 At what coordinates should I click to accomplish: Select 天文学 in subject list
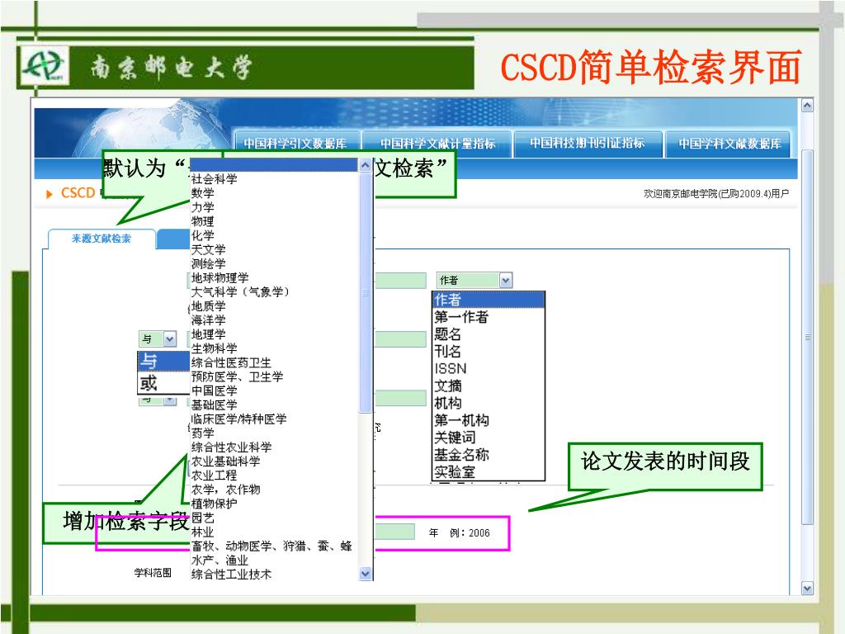pyautogui.click(x=274, y=249)
